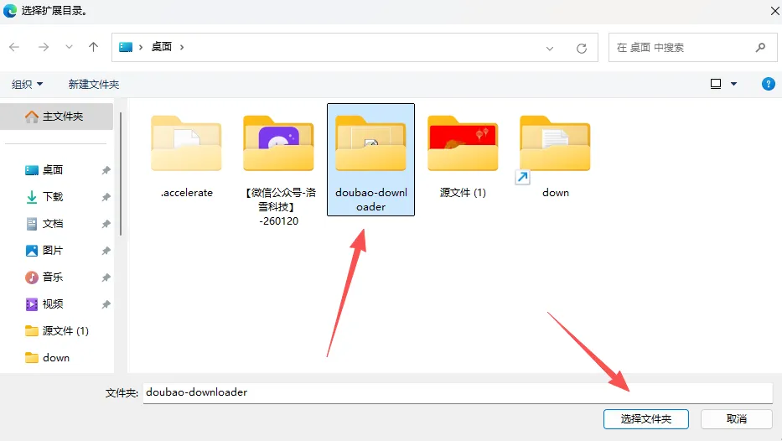Open 桌面 in the sidebar
Image resolution: width=782 pixels, height=441 pixels.
coord(52,170)
